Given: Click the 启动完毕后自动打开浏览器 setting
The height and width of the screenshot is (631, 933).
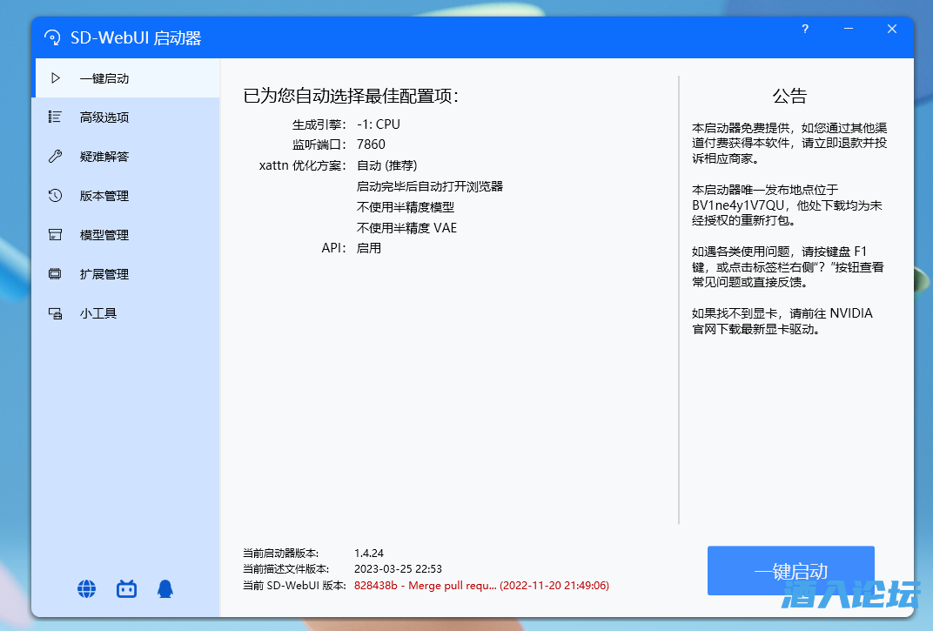Looking at the screenshot, I should (430, 186).
